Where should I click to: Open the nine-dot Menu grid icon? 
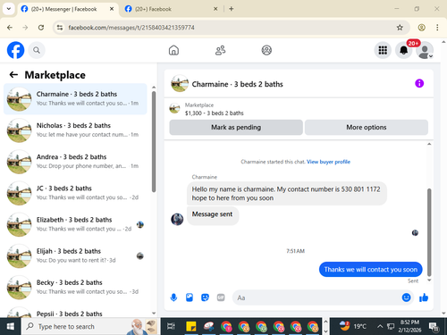pyautogui.click(x=383, y=50)
